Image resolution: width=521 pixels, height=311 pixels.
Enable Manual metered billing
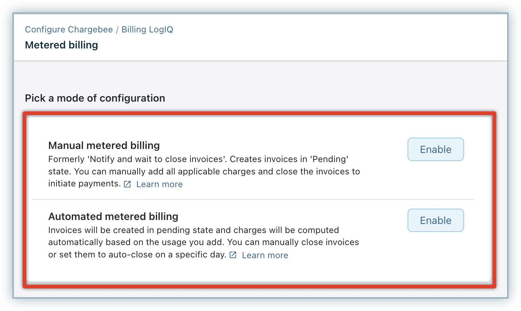[x=435, y=149]
